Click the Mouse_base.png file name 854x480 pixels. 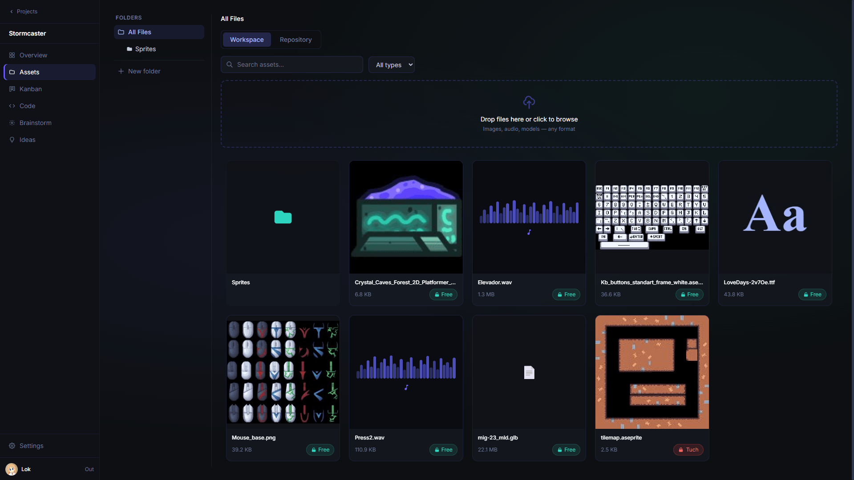click(x=253, y=438)
